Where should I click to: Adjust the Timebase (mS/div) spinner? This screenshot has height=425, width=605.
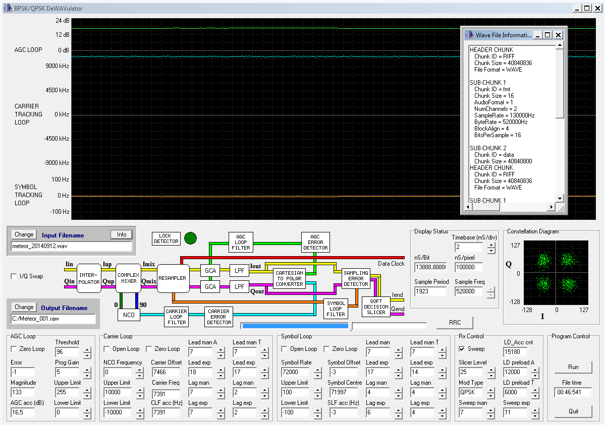click(x=491, y=247)
